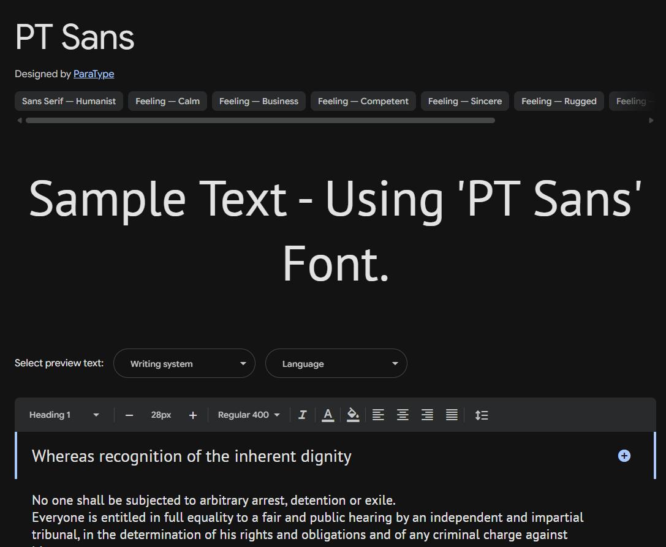Select the Feeling — Business tag

[x=259, y=101]
